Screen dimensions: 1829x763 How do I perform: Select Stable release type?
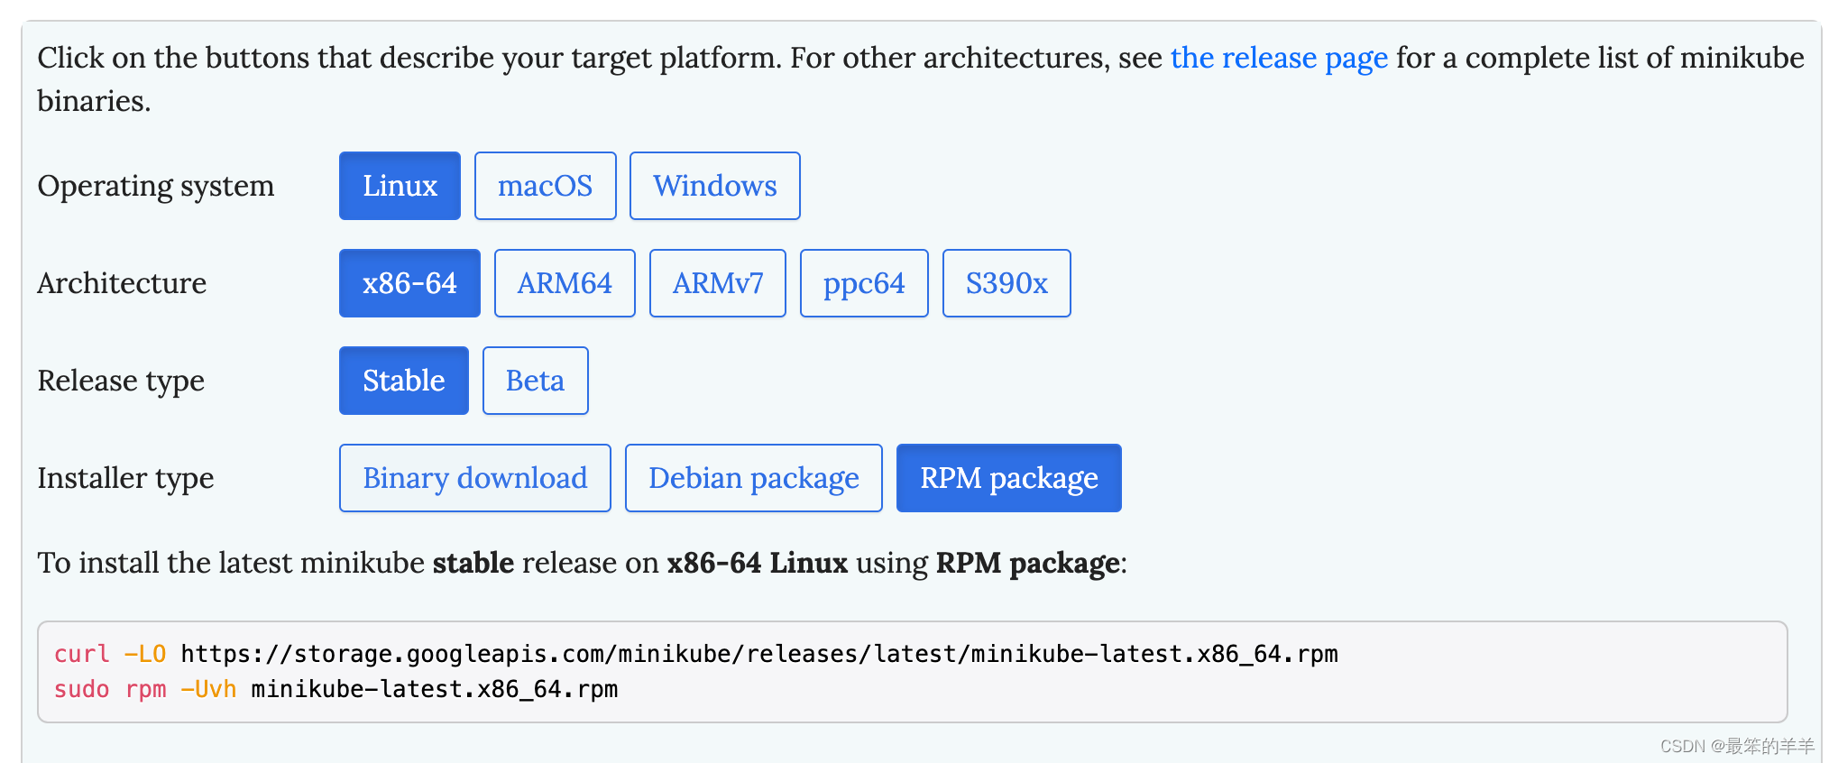(x=404, y=381)
